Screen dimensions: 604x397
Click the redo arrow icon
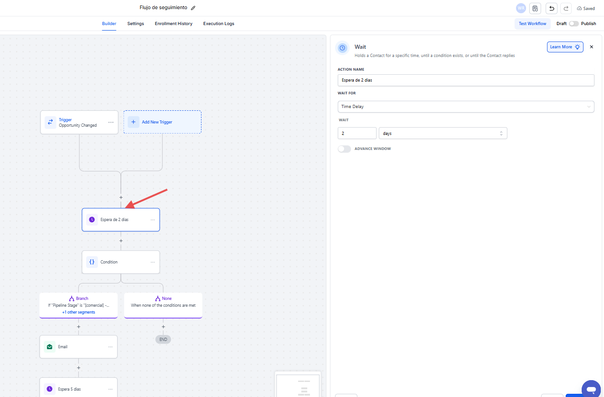click(x=566, y=8)
